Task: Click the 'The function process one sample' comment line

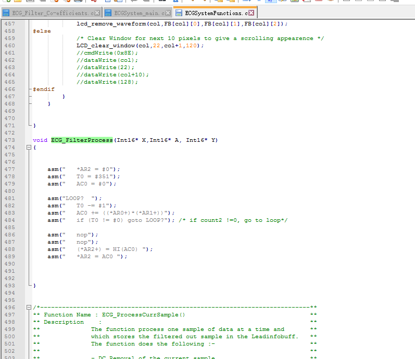Action: pos(187,329)
